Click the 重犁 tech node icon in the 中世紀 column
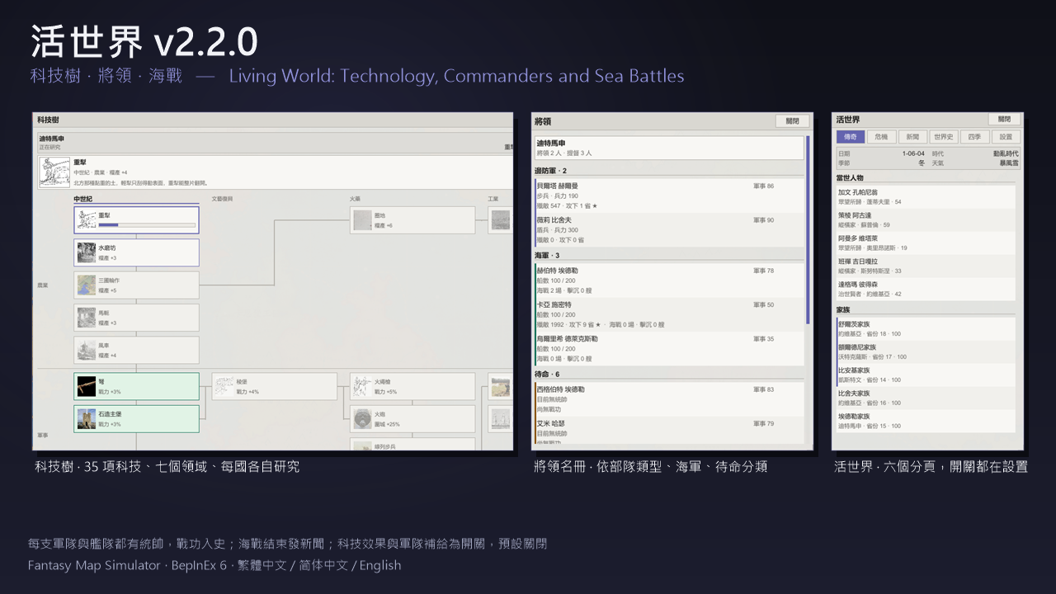This screenshot has height=594, width=1056. click(x=87, y=220)
